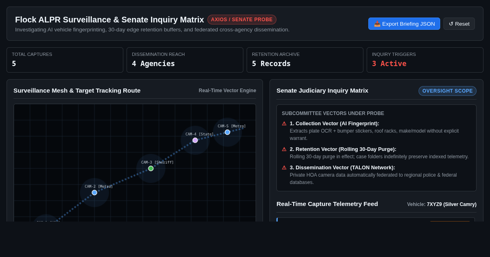This screenshot has height=257, width=490.
Task: Click the Real-Time Vector Engine label
Action: click(227, 91)
